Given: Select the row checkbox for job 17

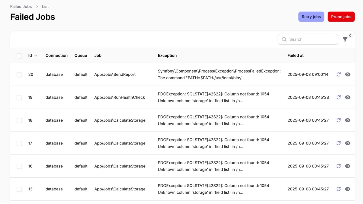Looking at the screenshot, I should click(19, 143).
